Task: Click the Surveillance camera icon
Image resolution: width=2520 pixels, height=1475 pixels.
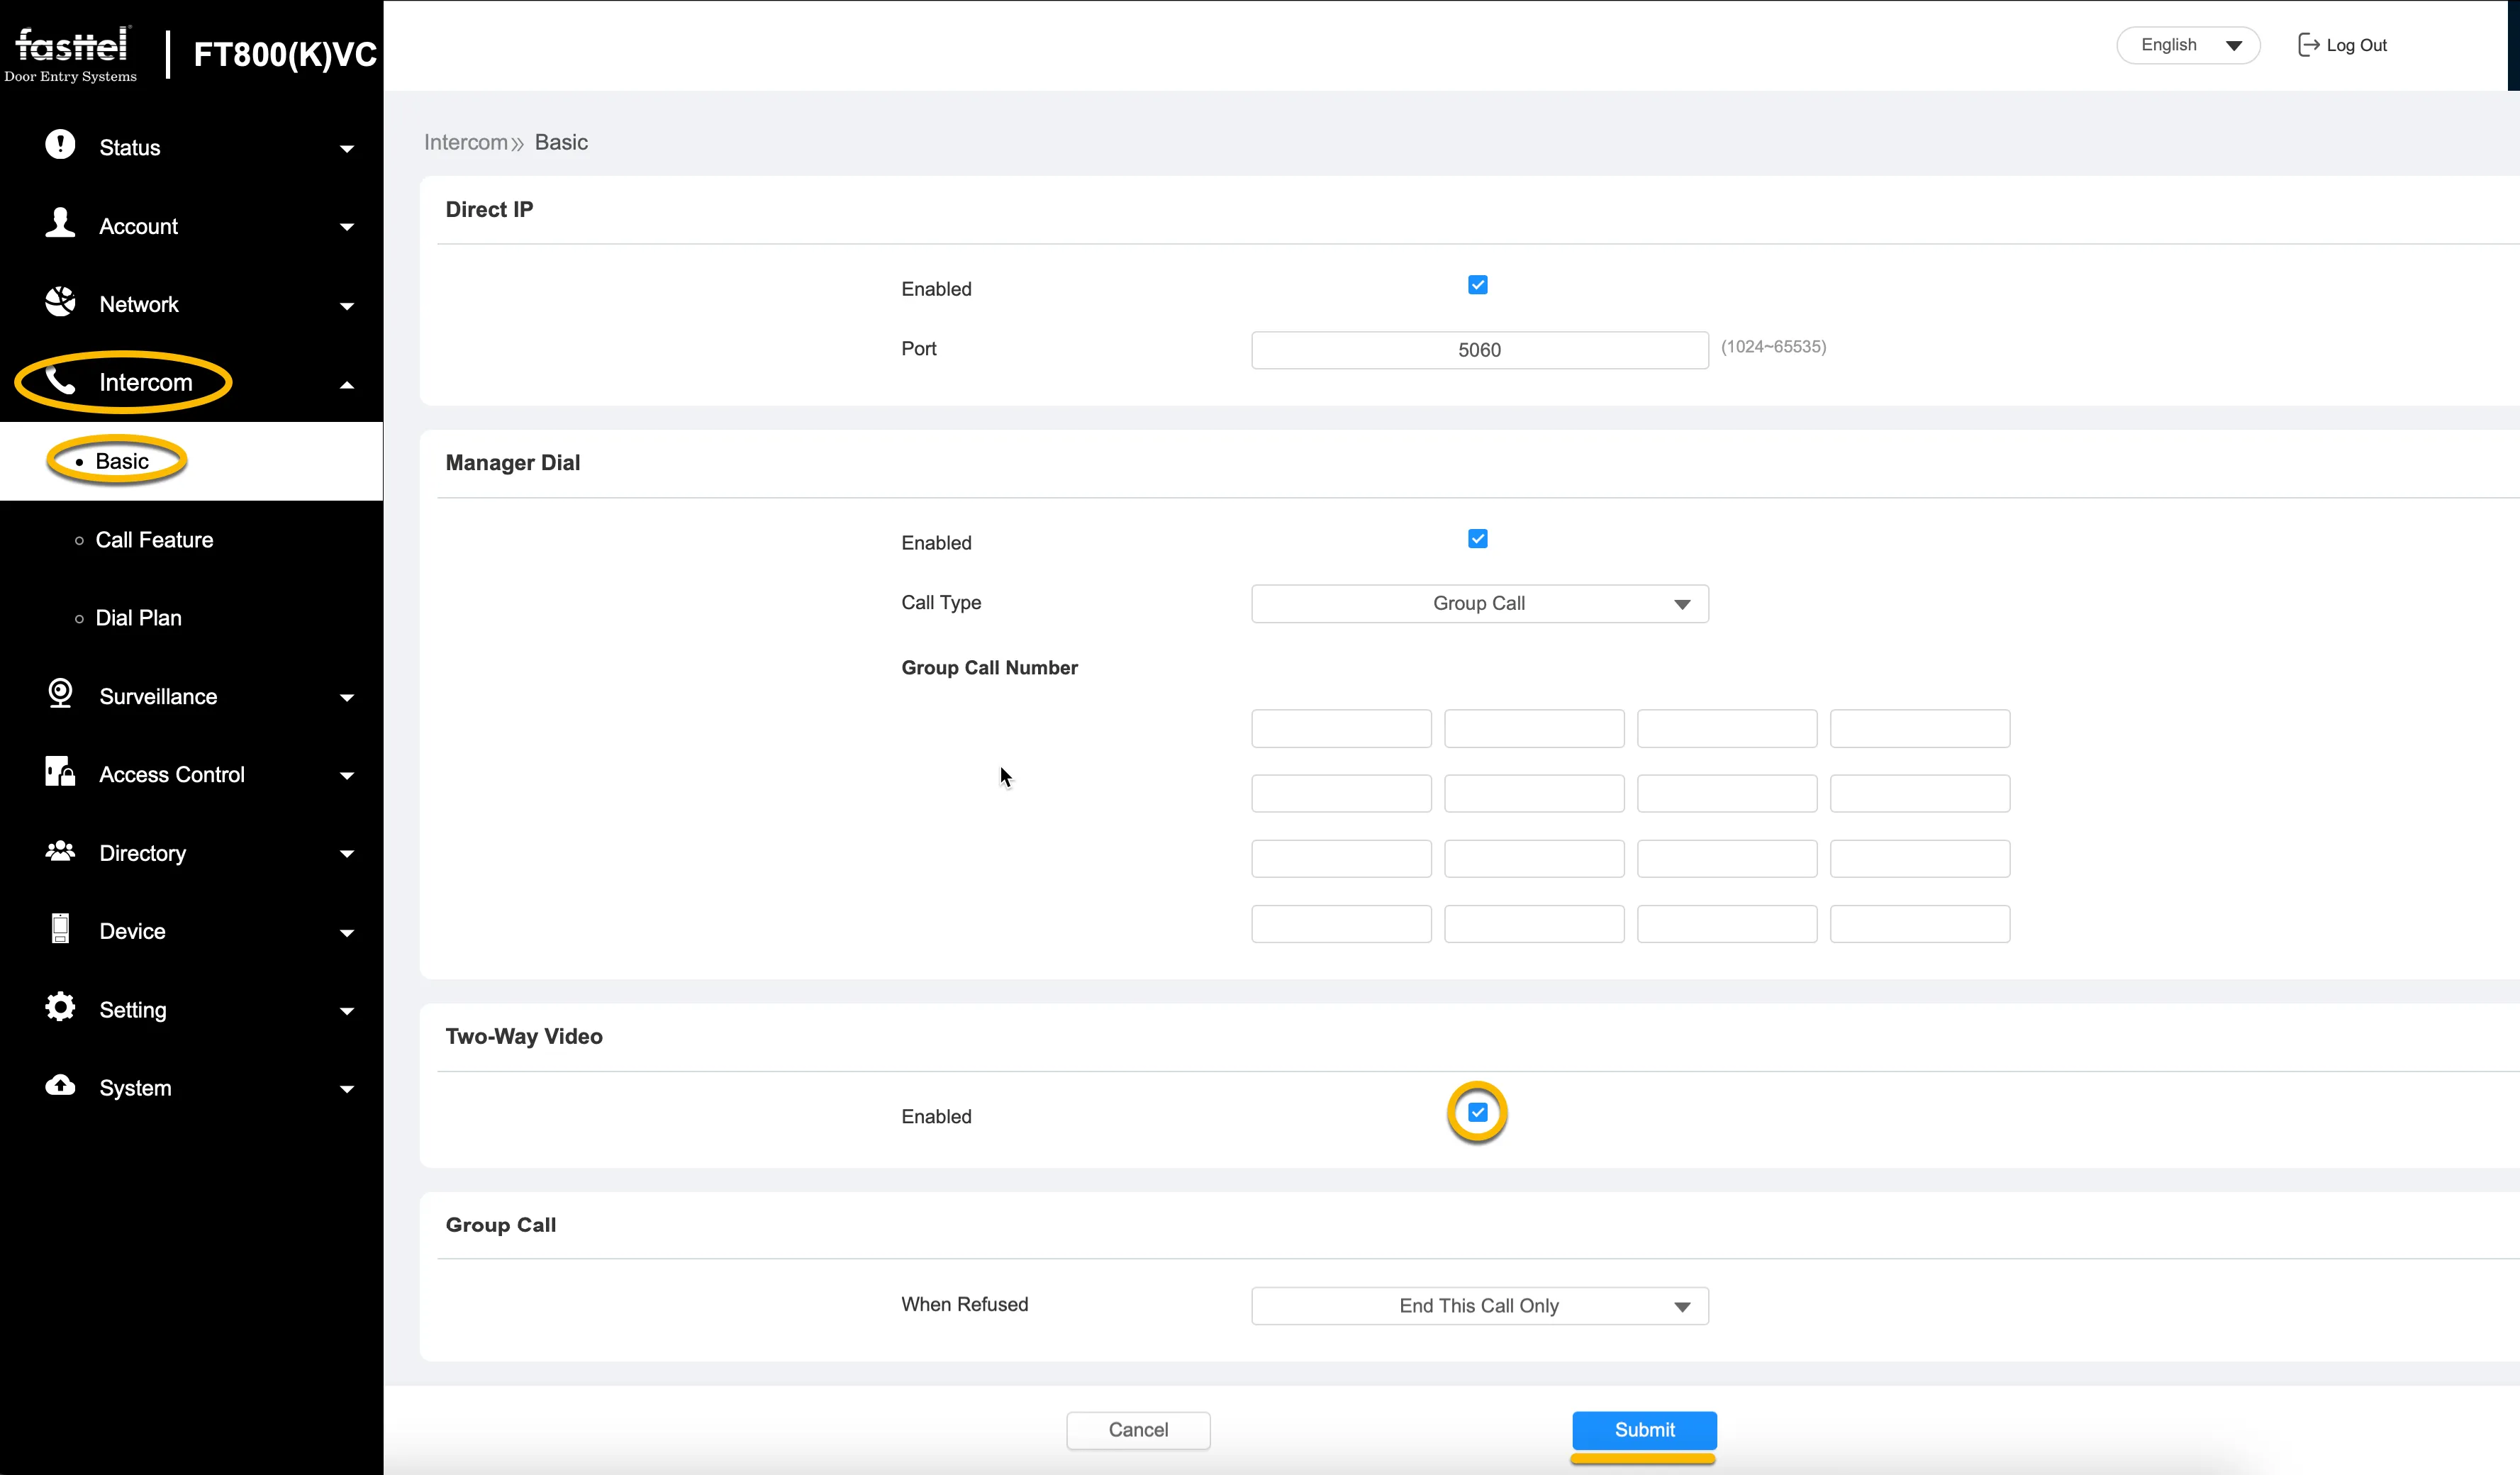Action: pos(60,693)
